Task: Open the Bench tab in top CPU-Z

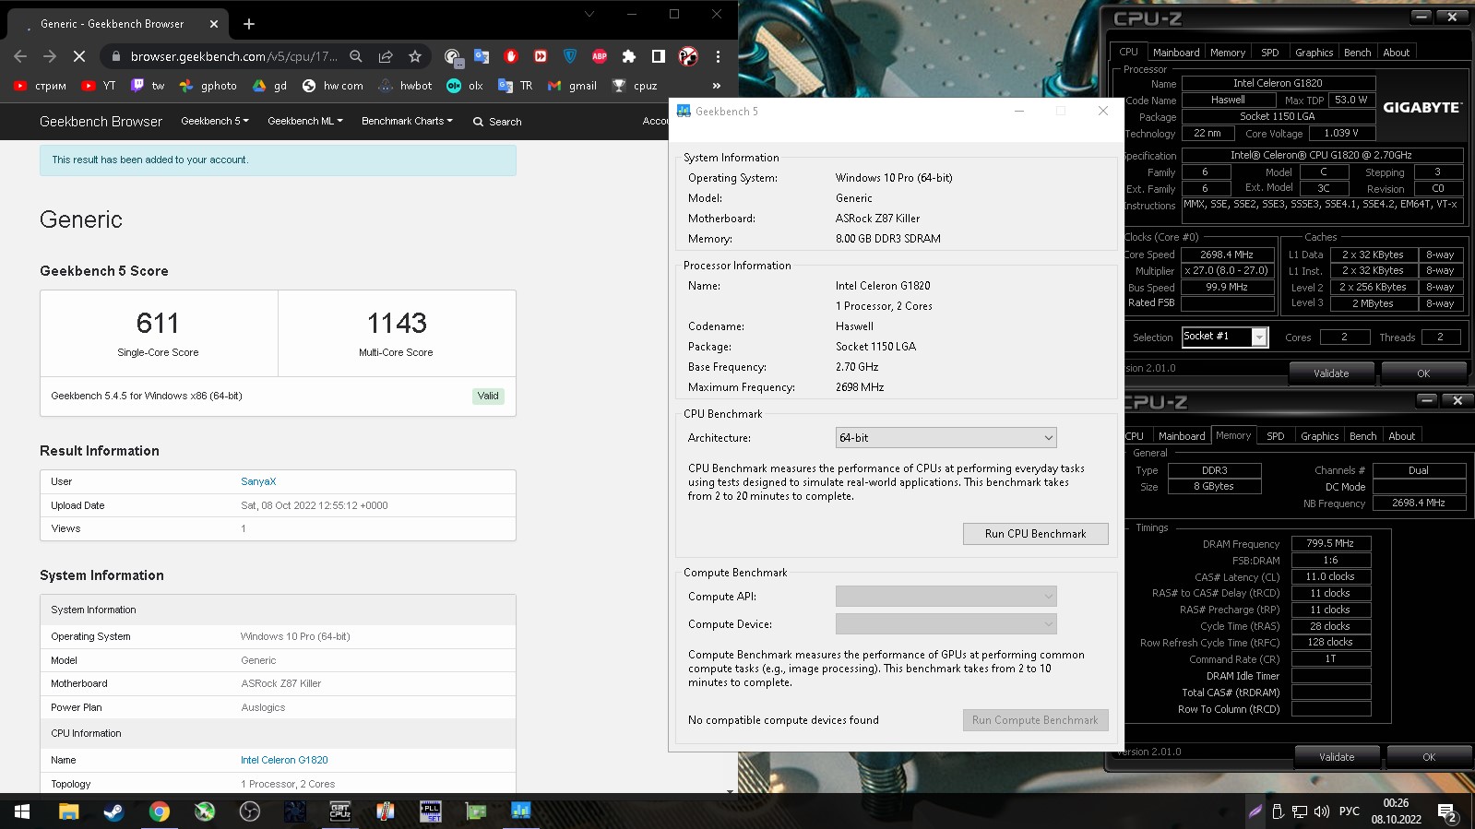Action: [x=1357, y=53]
